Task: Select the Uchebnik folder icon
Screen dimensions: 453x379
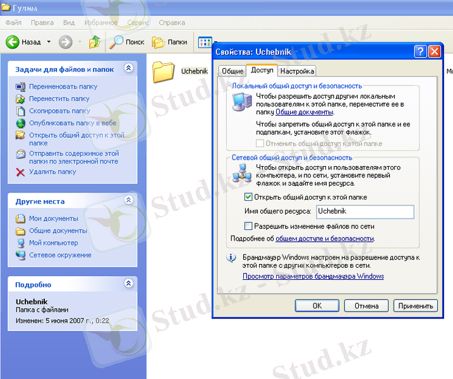Action: point(163,71)
